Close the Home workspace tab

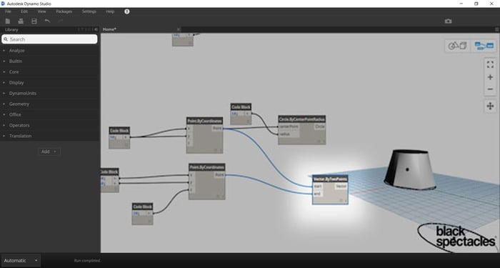point(179,29)
